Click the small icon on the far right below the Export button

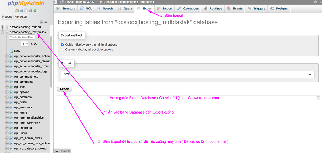pyautogui.click(x=318, y=98)
